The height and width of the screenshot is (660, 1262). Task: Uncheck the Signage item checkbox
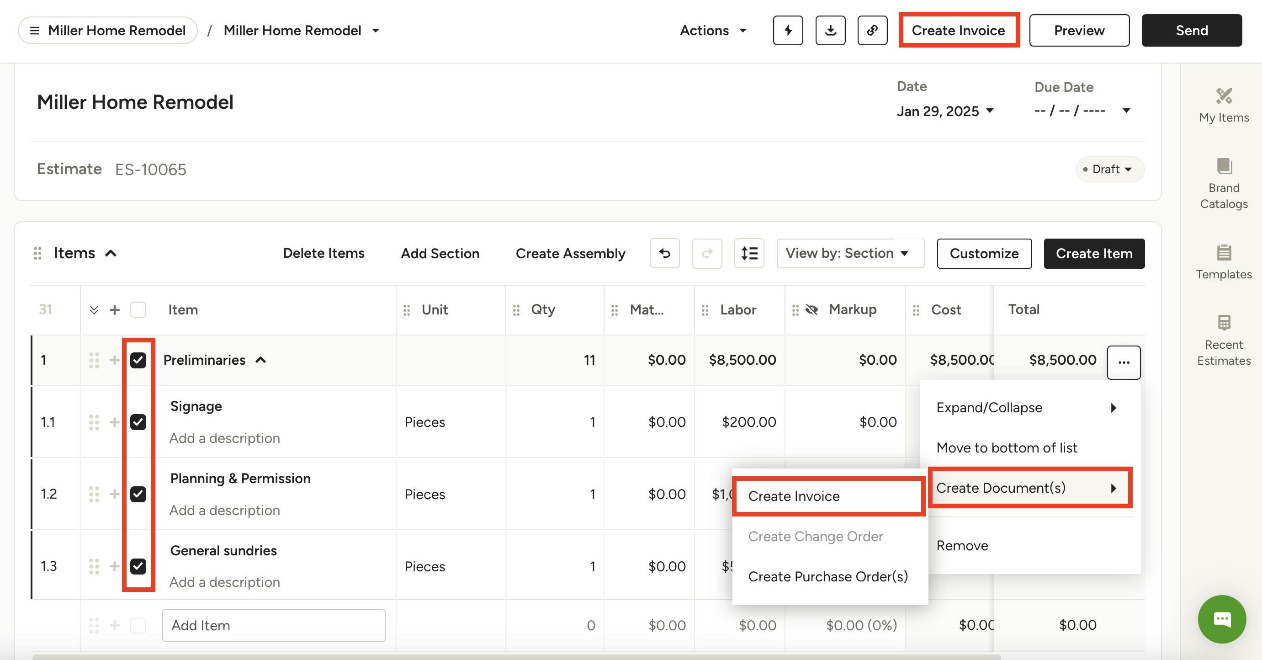138,422
